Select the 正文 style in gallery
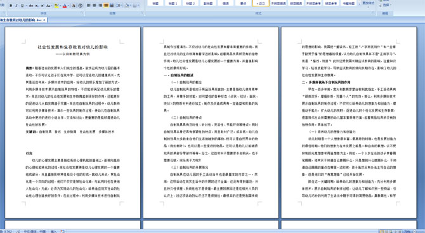Image resolution: width=425 pixels, height=233 pixels. tap(261, 3)
